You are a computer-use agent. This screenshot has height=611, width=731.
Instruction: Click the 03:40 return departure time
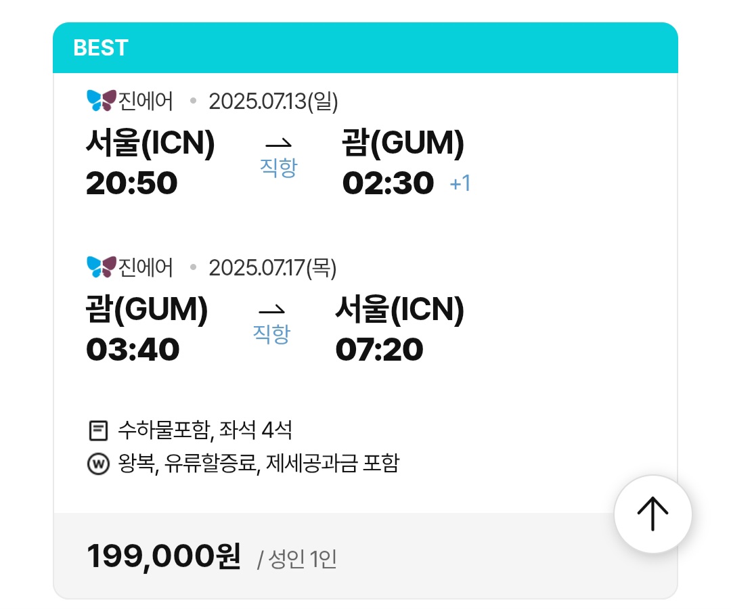click(133, 350)
